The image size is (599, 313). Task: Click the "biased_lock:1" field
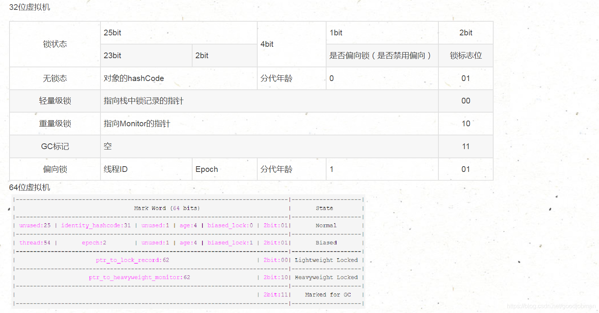(230, 243)
